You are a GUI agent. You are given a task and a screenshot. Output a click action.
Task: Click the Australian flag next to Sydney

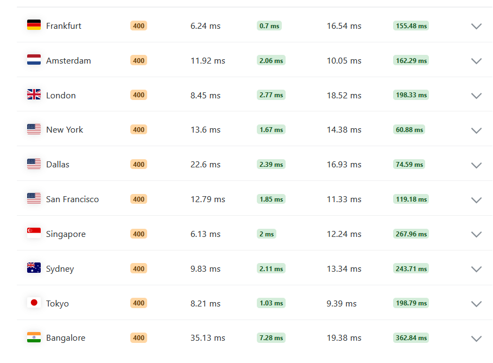coord(34,268)
